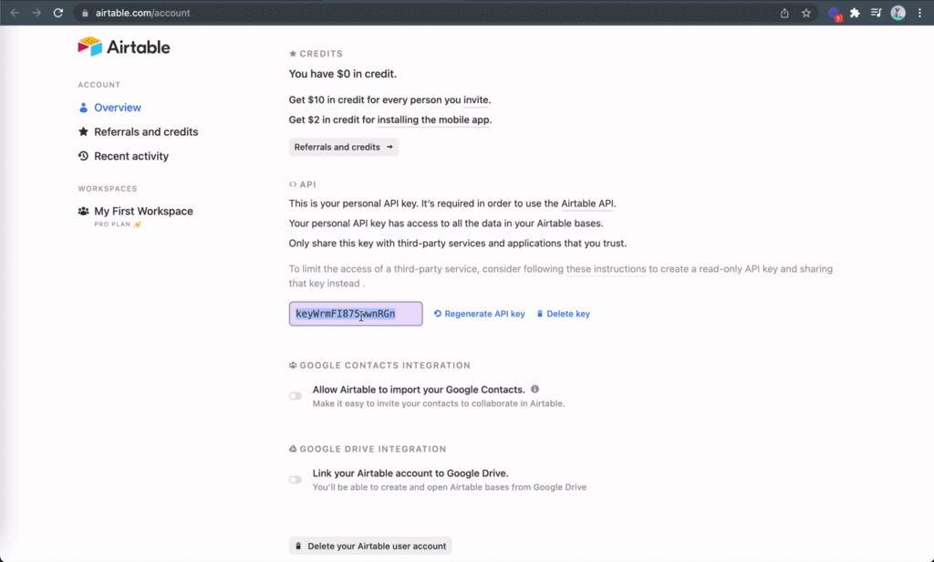Click the info icon beside Google Contacts

535,389
